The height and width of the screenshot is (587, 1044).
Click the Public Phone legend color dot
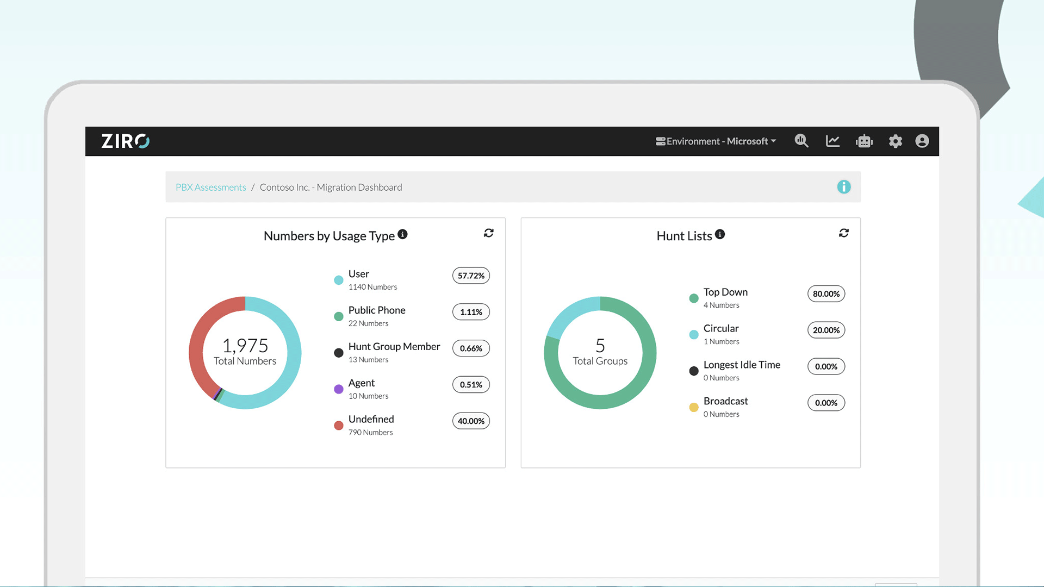339,316
